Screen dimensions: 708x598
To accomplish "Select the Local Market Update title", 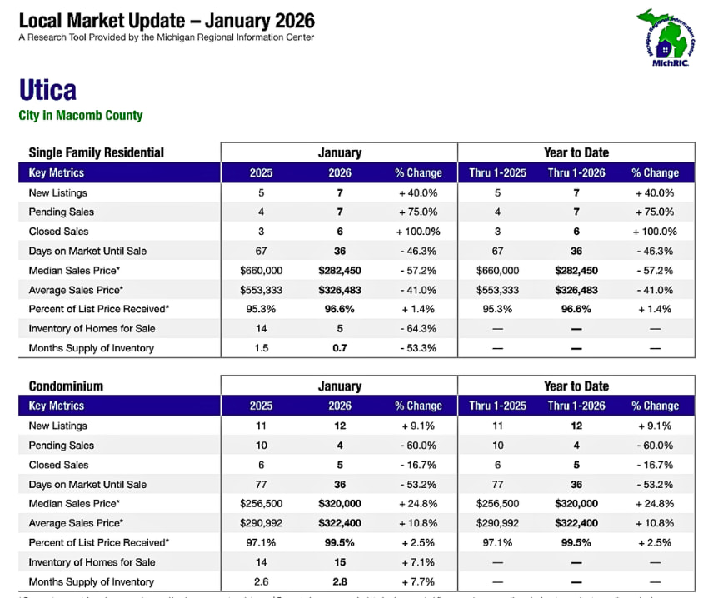I will click(x=167, y=20).
